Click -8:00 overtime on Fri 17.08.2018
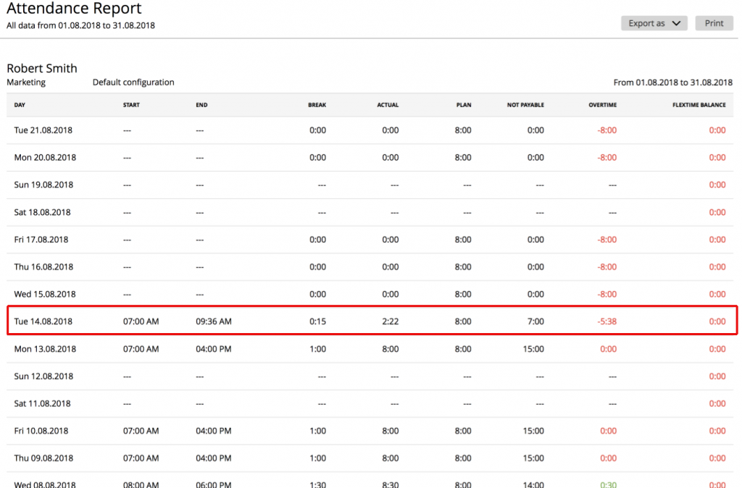 point(606,240)
